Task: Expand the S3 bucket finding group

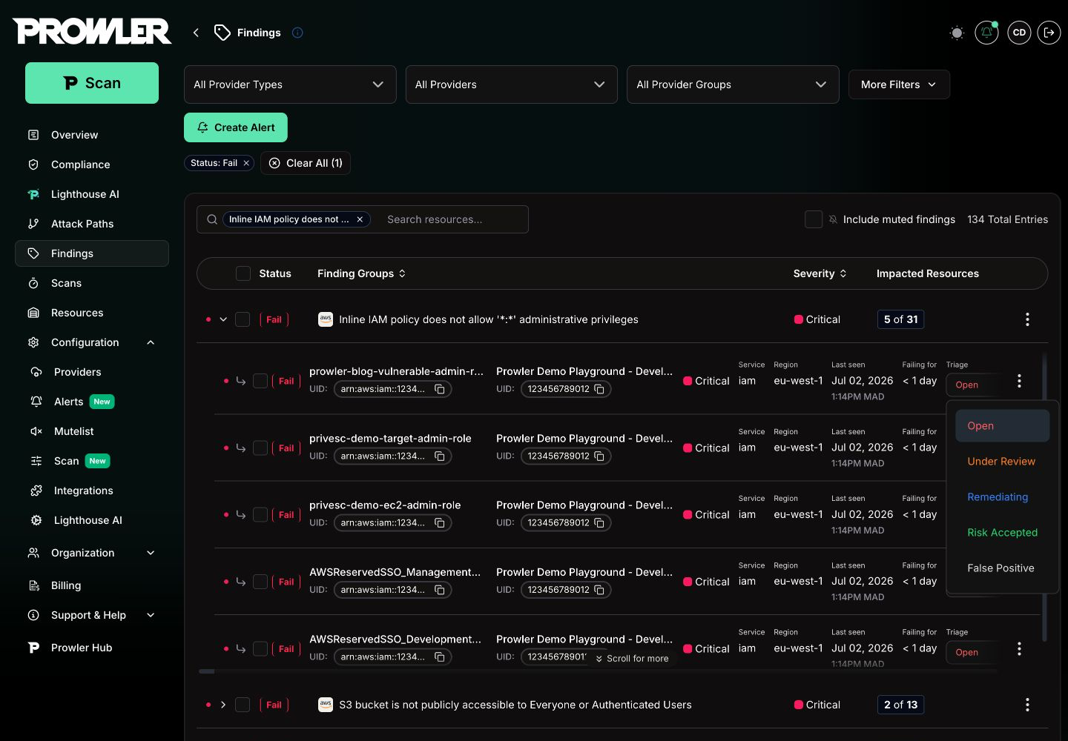Action: 223,705
